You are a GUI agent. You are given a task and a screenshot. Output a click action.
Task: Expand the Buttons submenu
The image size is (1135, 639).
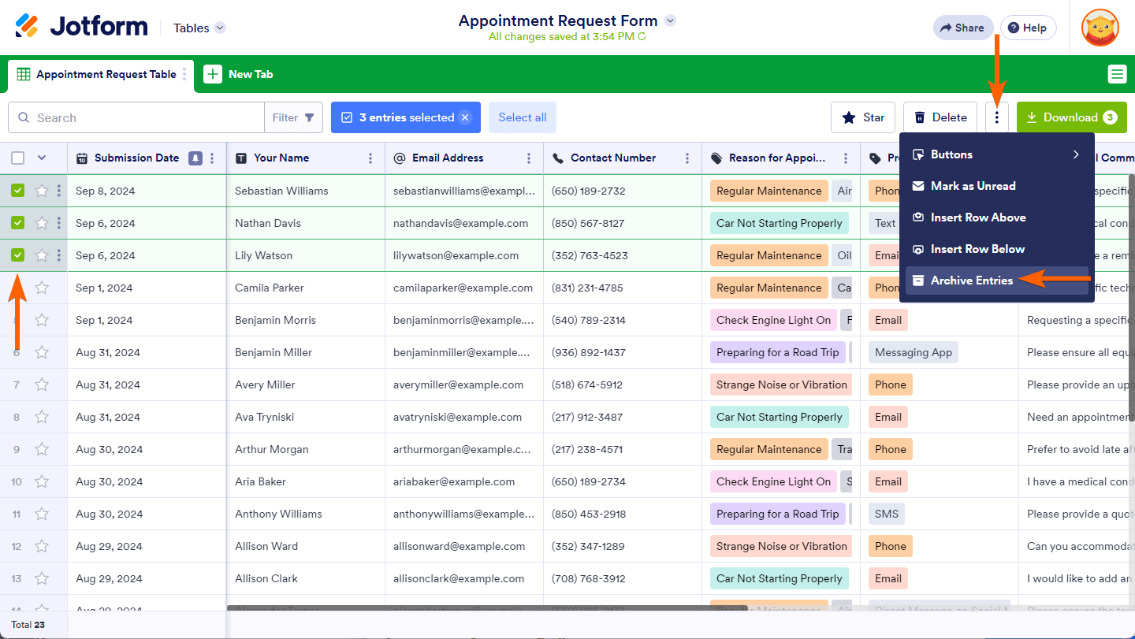point(997,154)
